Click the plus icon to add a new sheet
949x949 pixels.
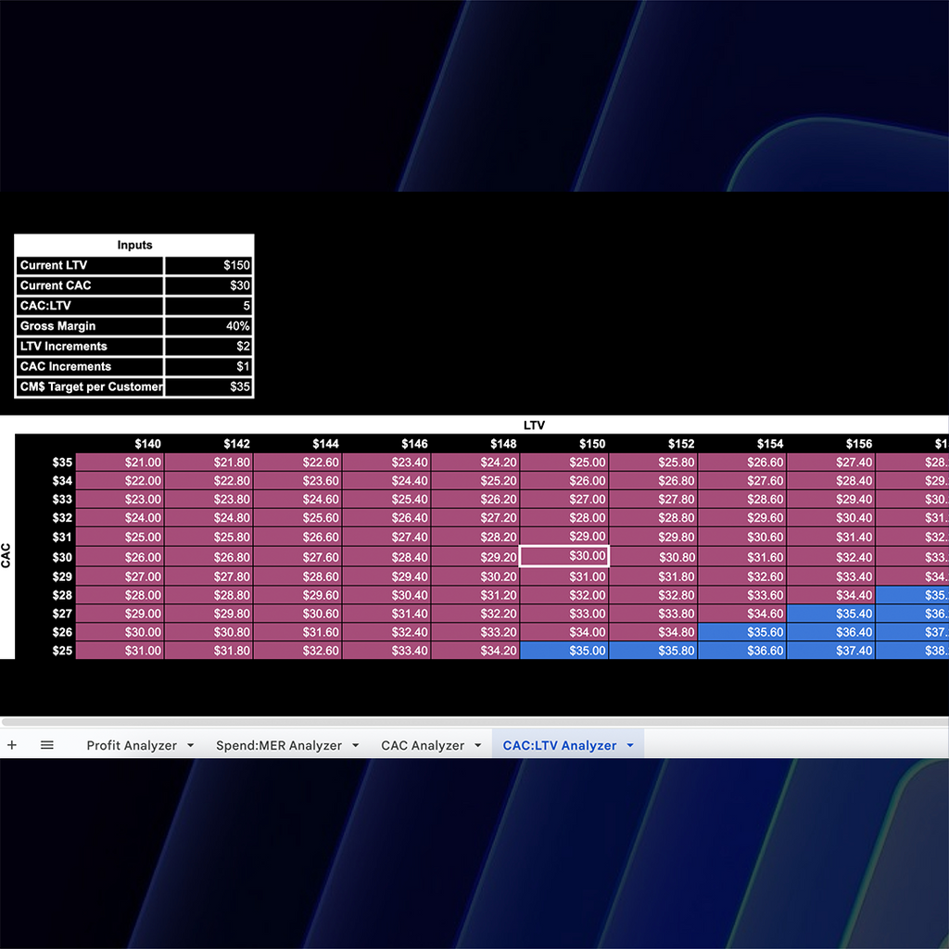12,744
